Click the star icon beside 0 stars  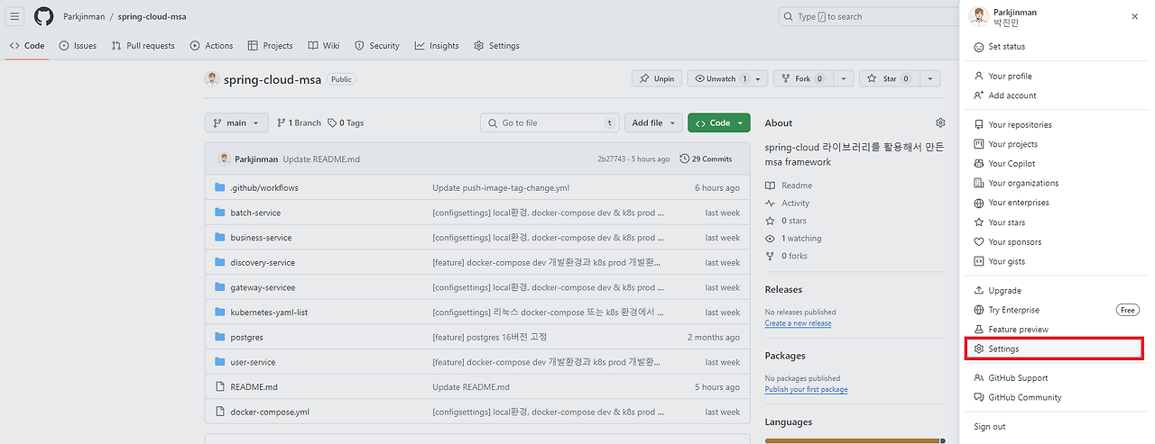pyautogui.click(x=770, y=221)
